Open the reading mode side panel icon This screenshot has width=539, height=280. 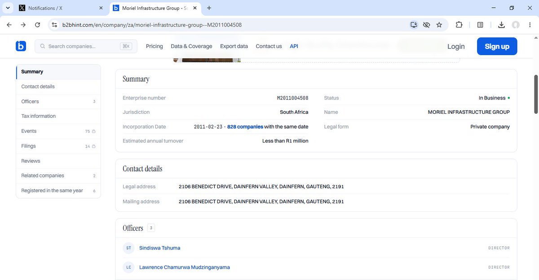[480, 25]
